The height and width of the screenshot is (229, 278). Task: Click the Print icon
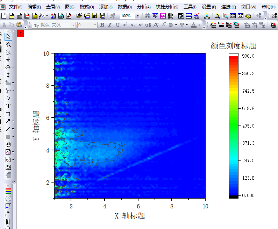(147, 16)
